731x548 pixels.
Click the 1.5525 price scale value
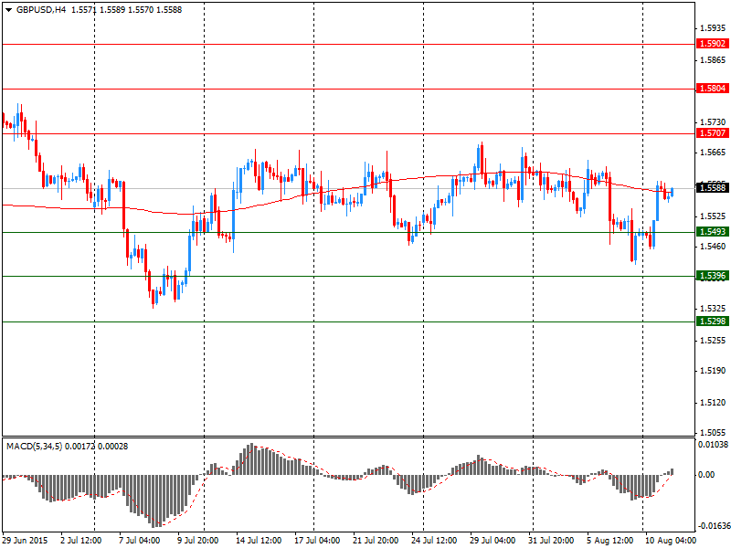(x=714, y=216)
